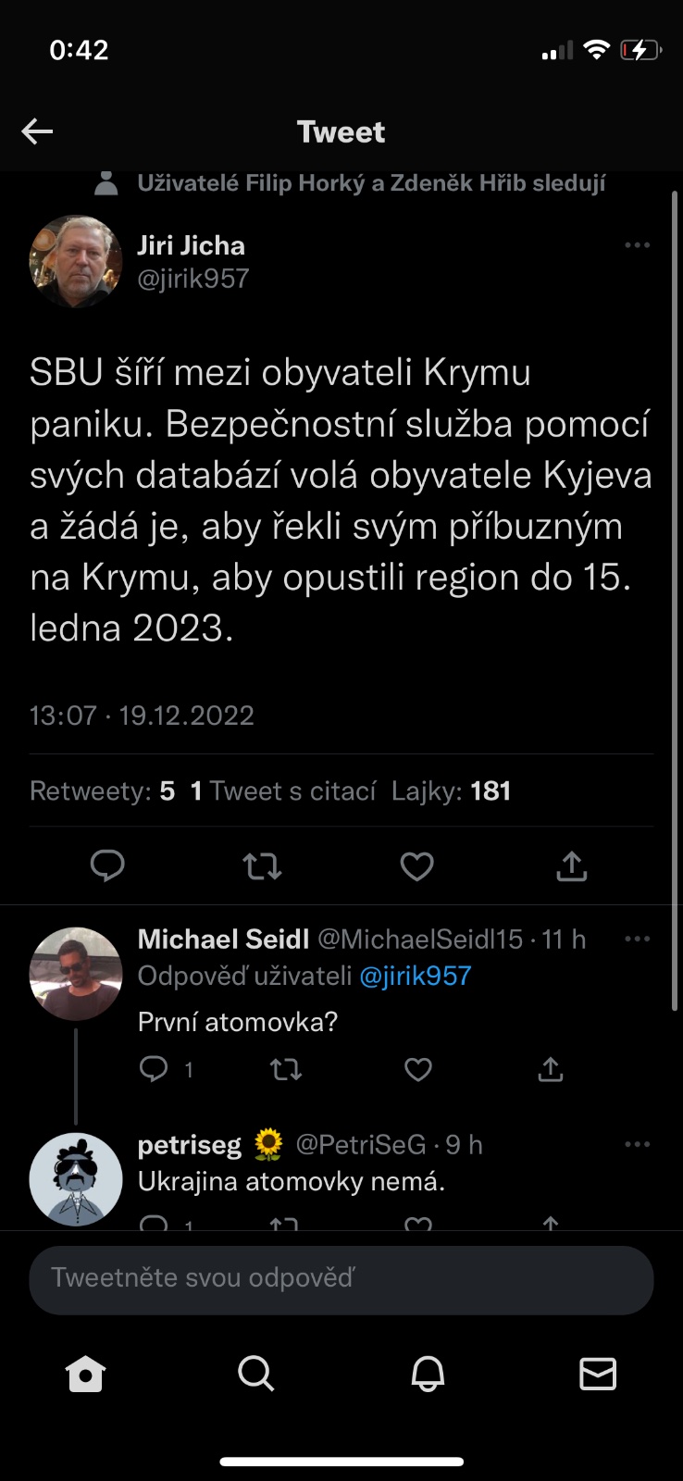This screenshot has width=683, height=1481.
Task: Open the Messages envelope tab
Action: (x=598, y=1374)
